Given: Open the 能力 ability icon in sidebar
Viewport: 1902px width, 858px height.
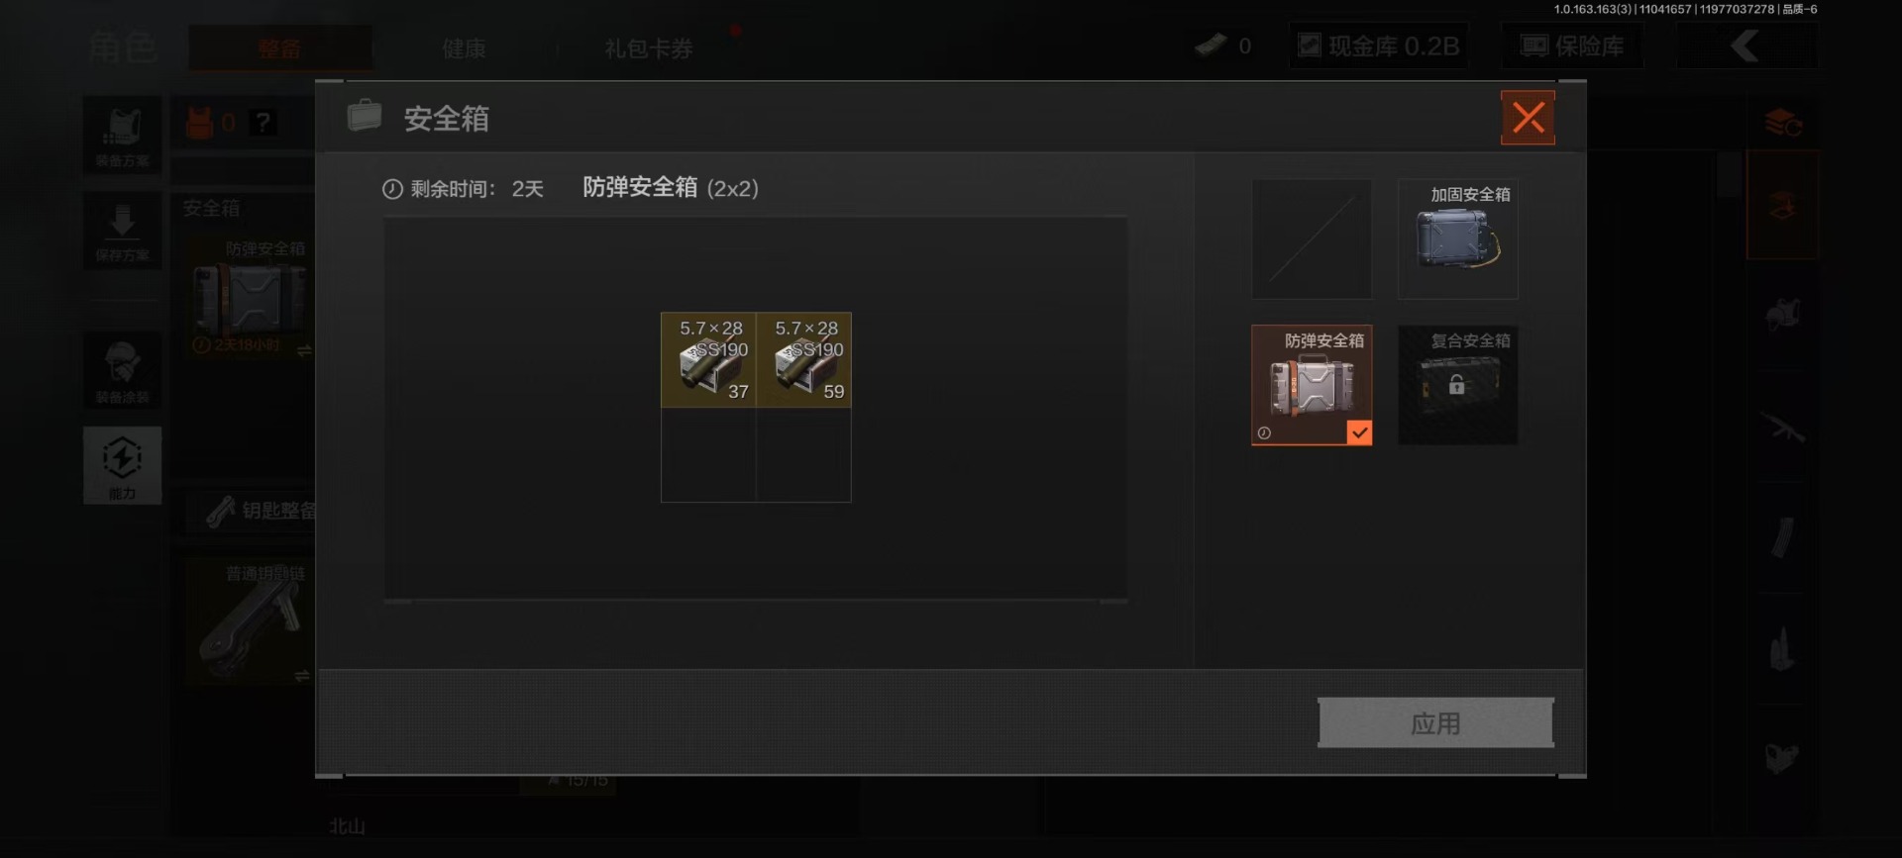Looking at the screenshot, I should [x=122, y=465].
